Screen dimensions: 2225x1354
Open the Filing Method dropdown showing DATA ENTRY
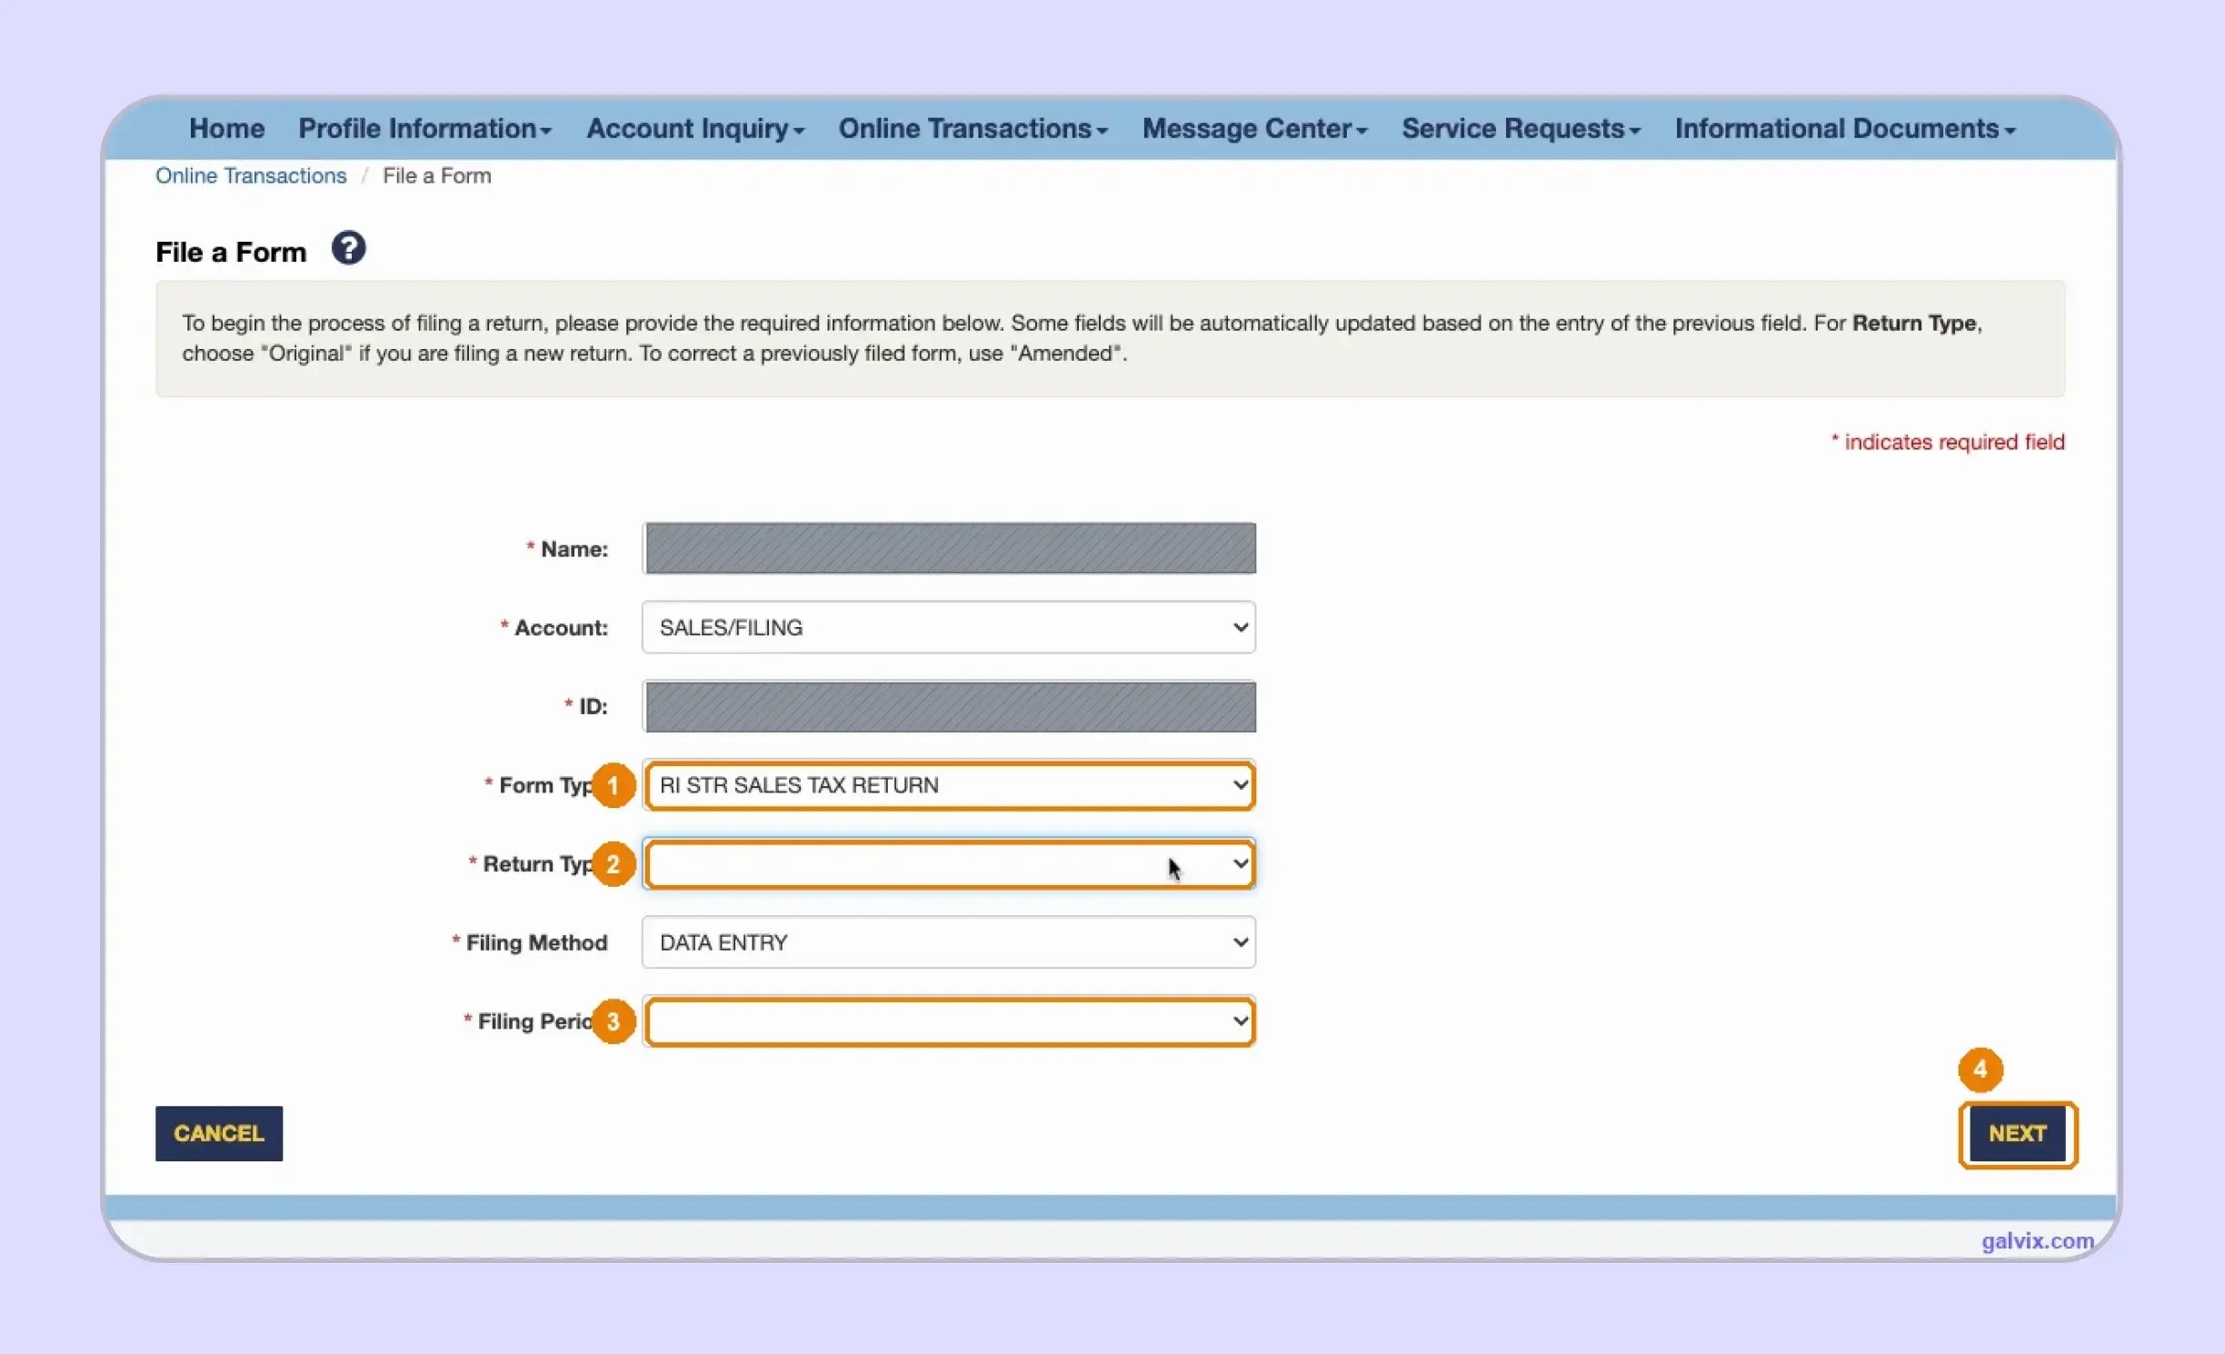949,942
